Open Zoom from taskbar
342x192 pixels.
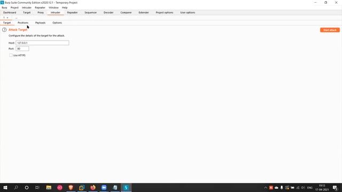click(x=104, y=187)
